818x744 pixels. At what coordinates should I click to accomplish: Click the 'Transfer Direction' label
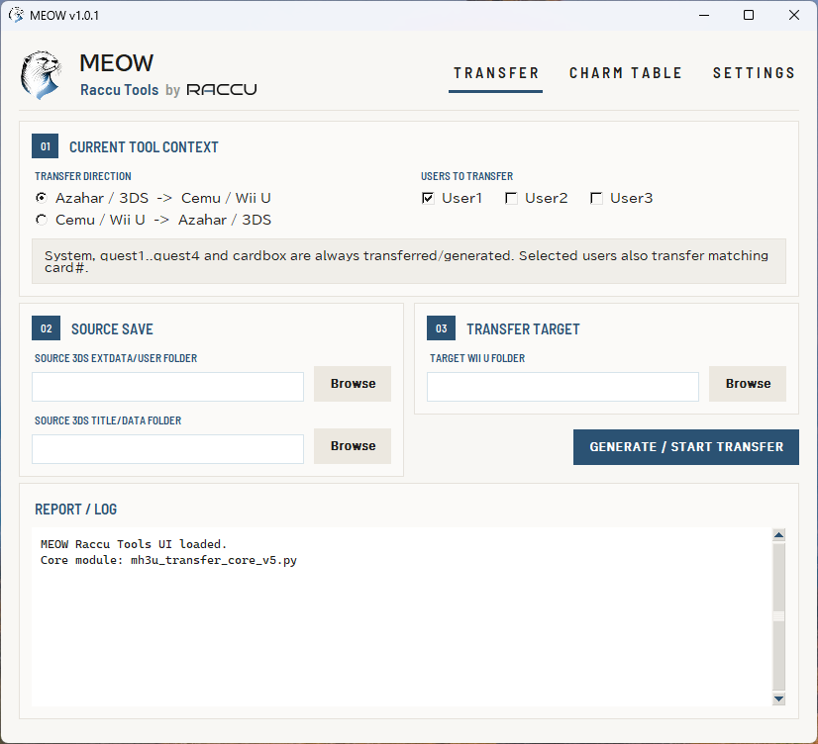coord(83,176)
